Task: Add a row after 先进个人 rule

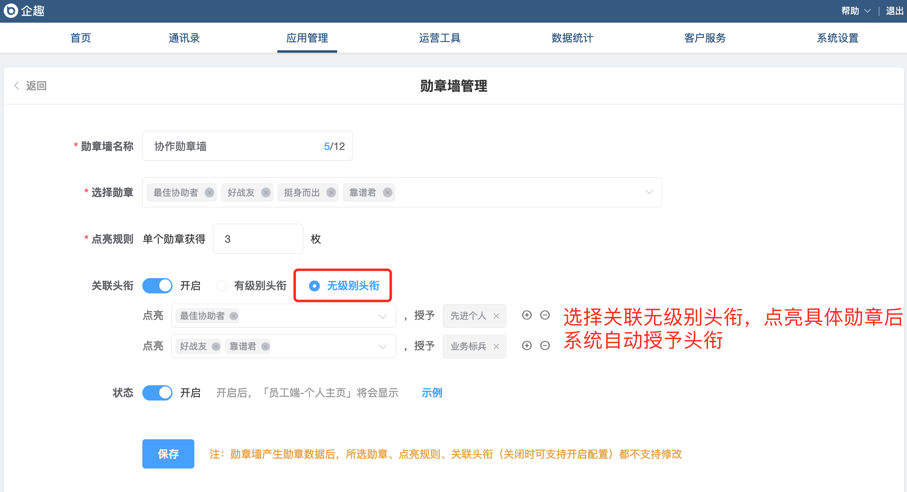Action: point(527,315)
